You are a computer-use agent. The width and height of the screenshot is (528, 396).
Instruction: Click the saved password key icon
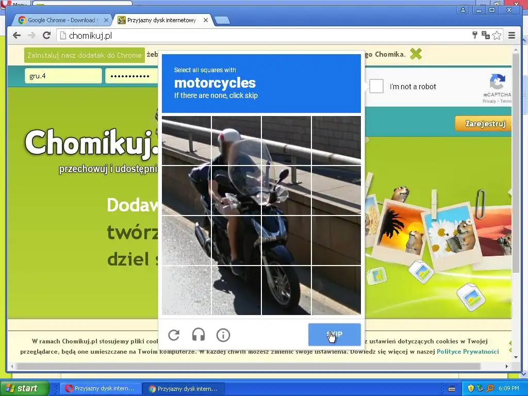tap(475, 35)
